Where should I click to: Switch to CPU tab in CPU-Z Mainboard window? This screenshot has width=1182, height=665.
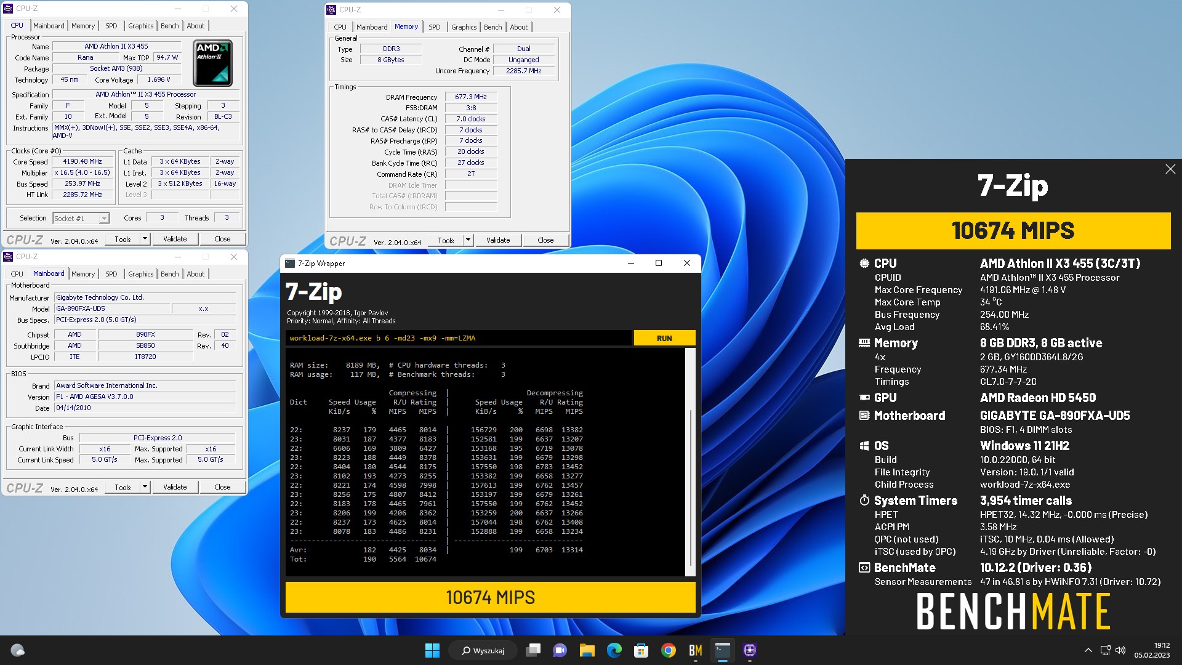pyautogui.click(x=17, y=274)
